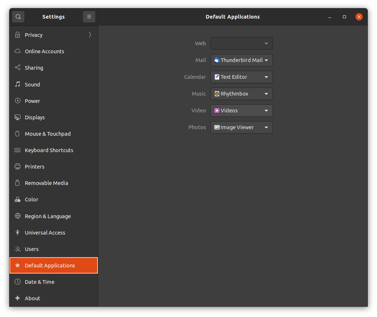Switch to Keyboard Shortcuts panel
Viewport: 377px width, 317px height.
pos(54,150)
